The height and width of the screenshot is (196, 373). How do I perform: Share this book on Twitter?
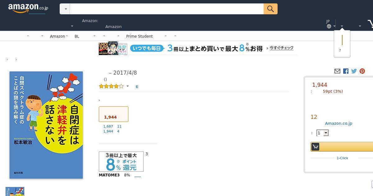(x=354, y=71)
